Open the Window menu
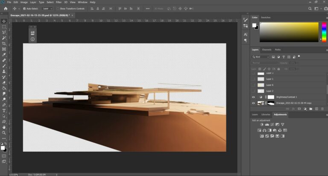The image size is (328, 176). click(x=82, y=2)
